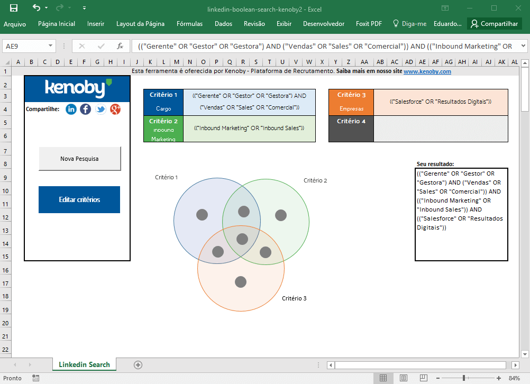Image resolution: width=530 pixels, height=384 pixels.
Task: Confirm entry with checkmark icon
Action: click(x=100, y=46)
